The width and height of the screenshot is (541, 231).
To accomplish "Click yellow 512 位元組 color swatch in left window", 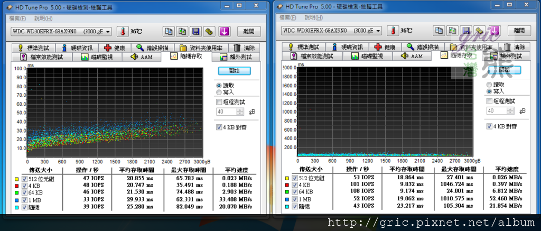I will click(x=16, y=179).
